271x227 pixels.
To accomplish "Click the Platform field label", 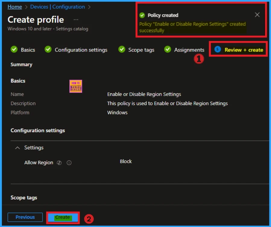I will [20, 113].
